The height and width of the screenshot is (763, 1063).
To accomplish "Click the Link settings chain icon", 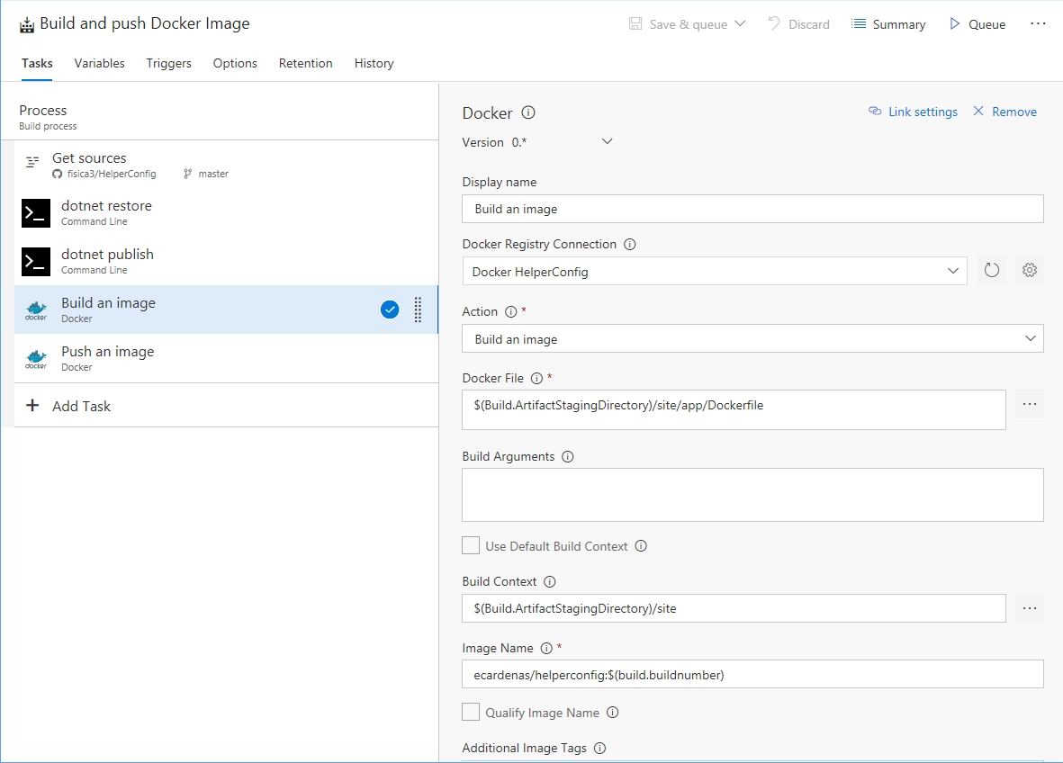I will point(875,112).
